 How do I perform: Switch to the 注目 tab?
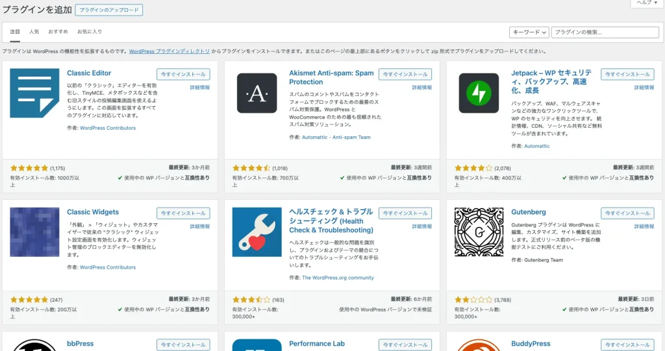pos(15,32)
